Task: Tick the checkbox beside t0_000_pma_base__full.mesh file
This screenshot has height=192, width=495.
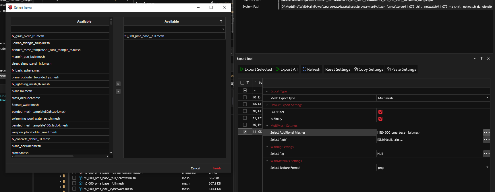Action: [74, 183]
